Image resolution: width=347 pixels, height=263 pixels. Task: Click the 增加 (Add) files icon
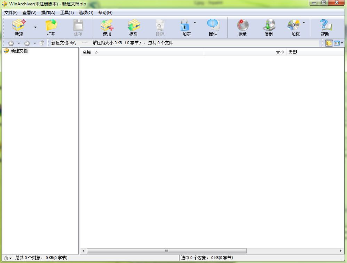(107, 25)
